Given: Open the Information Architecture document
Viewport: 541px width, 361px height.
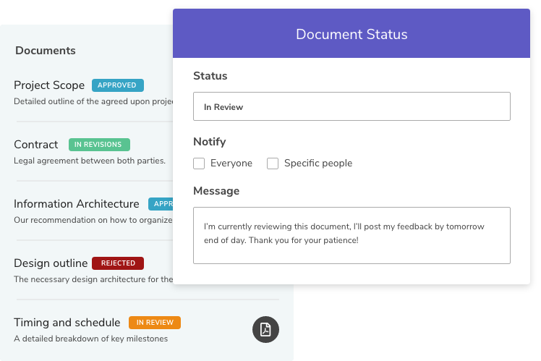Looking at the screenshot, I should (x=76, y=204).
